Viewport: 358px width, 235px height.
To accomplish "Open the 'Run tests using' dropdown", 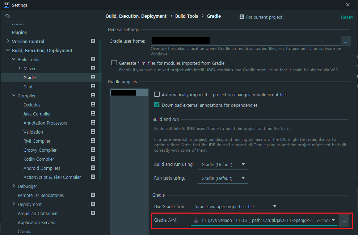I will (x=223, y=179).
